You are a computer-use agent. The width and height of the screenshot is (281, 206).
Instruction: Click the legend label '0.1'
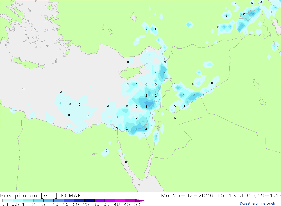(5, 204)
